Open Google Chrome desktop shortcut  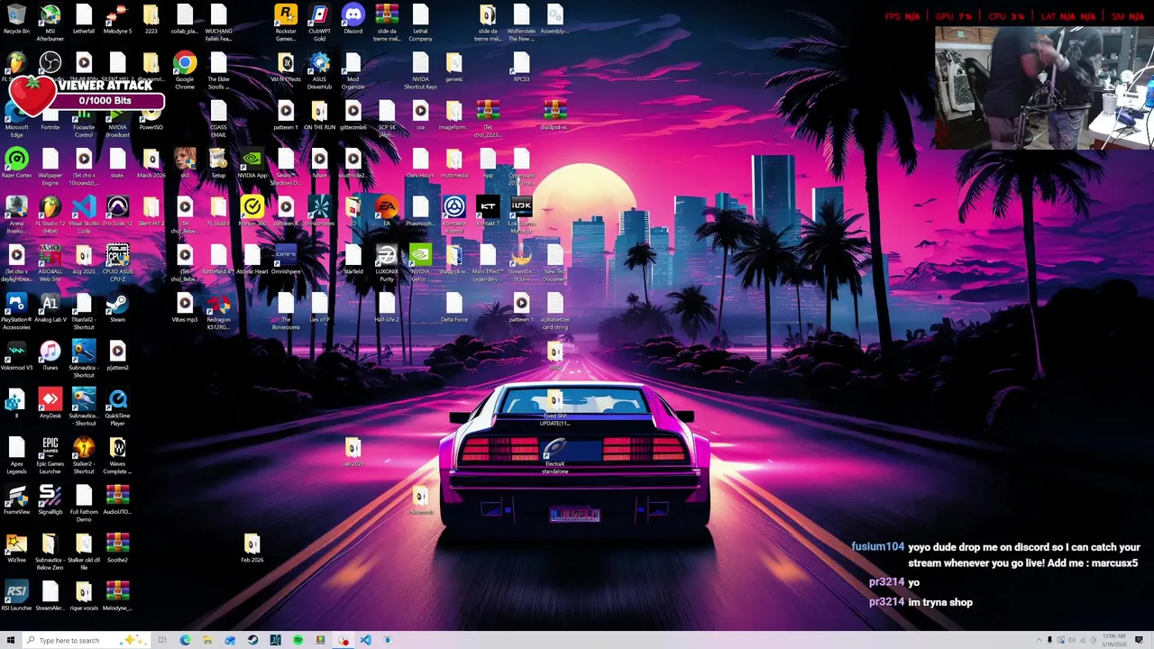click(185, 71)
